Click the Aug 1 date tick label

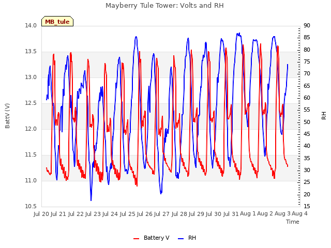pos(248,214)
